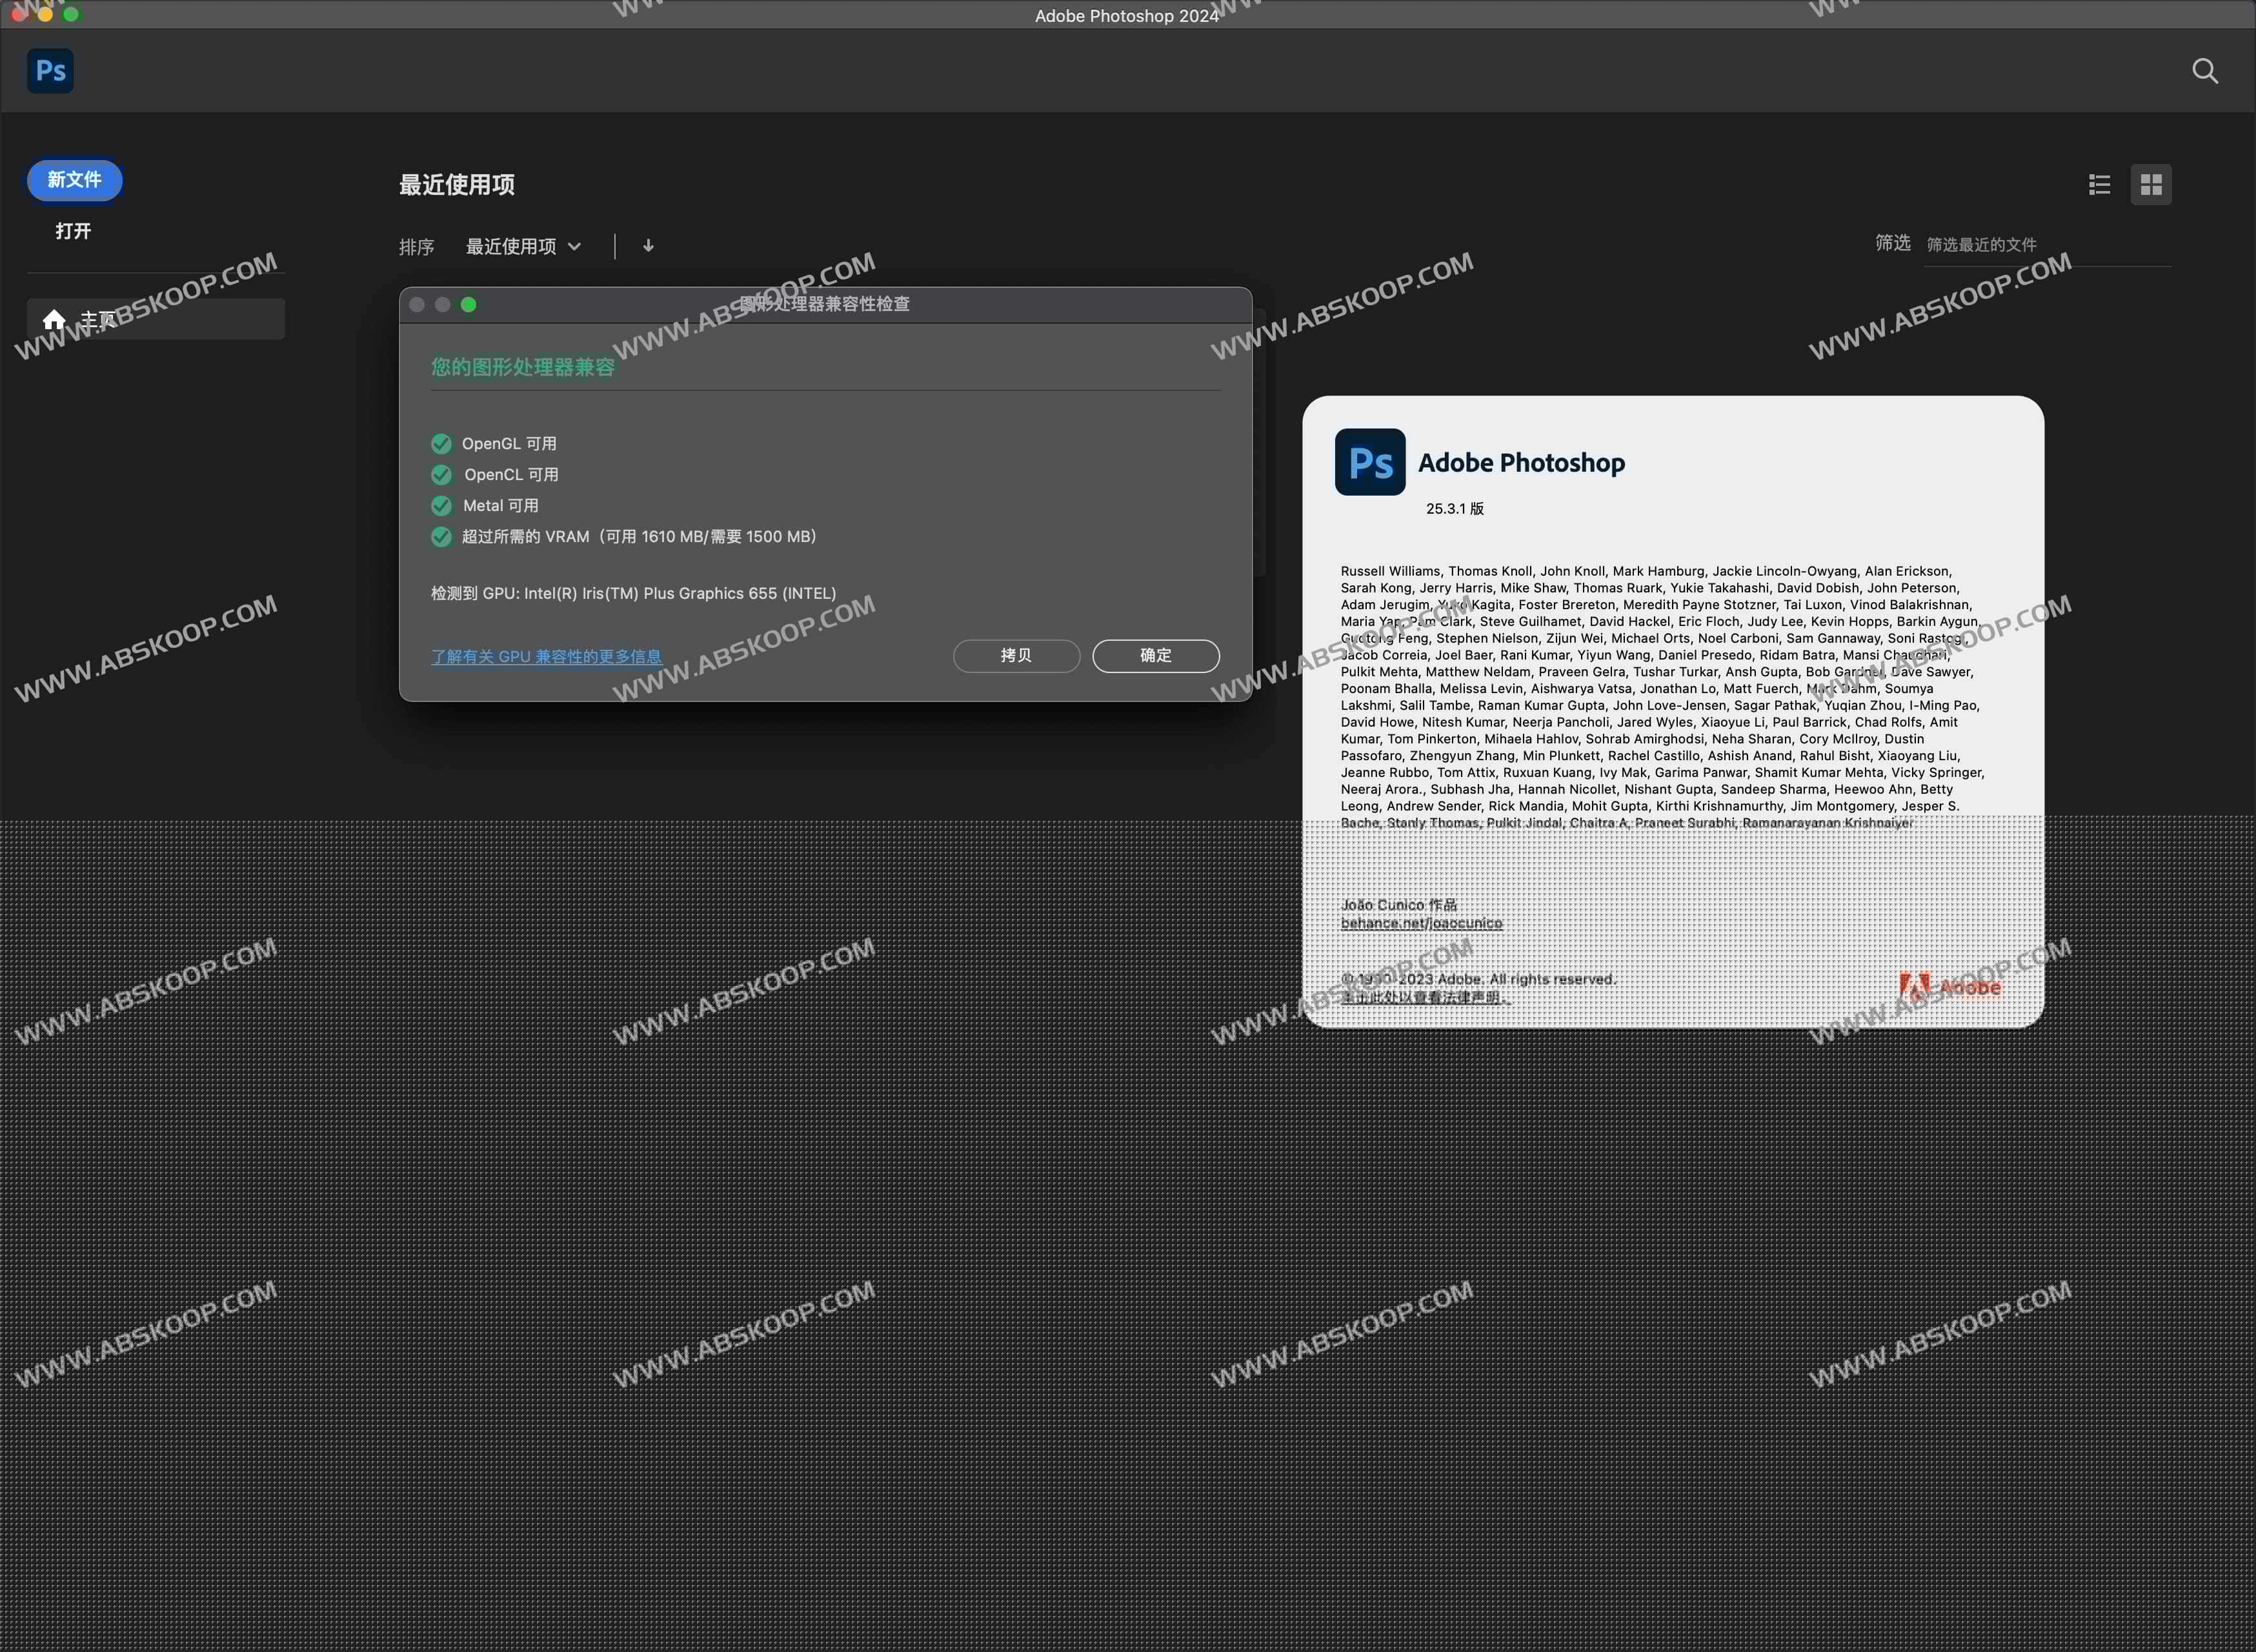This screenshot has width=2256, height=1652.
Task: Click the detected GPU Intel Iris text
Action: (x=634, y=593)
